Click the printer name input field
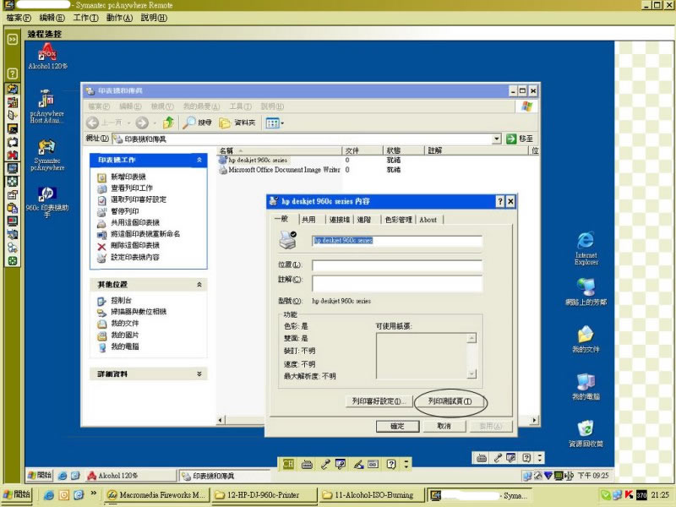The height and width of the screenshot is (507, 676). tap(396, 241)
